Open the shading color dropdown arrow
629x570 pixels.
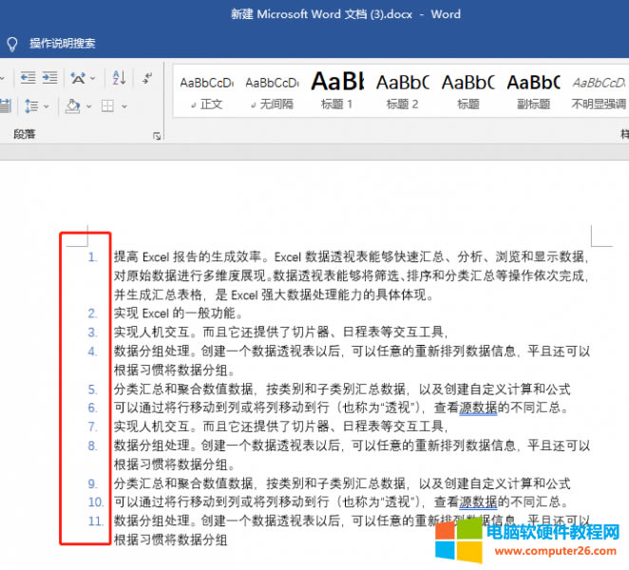click(x=88, y=106)
